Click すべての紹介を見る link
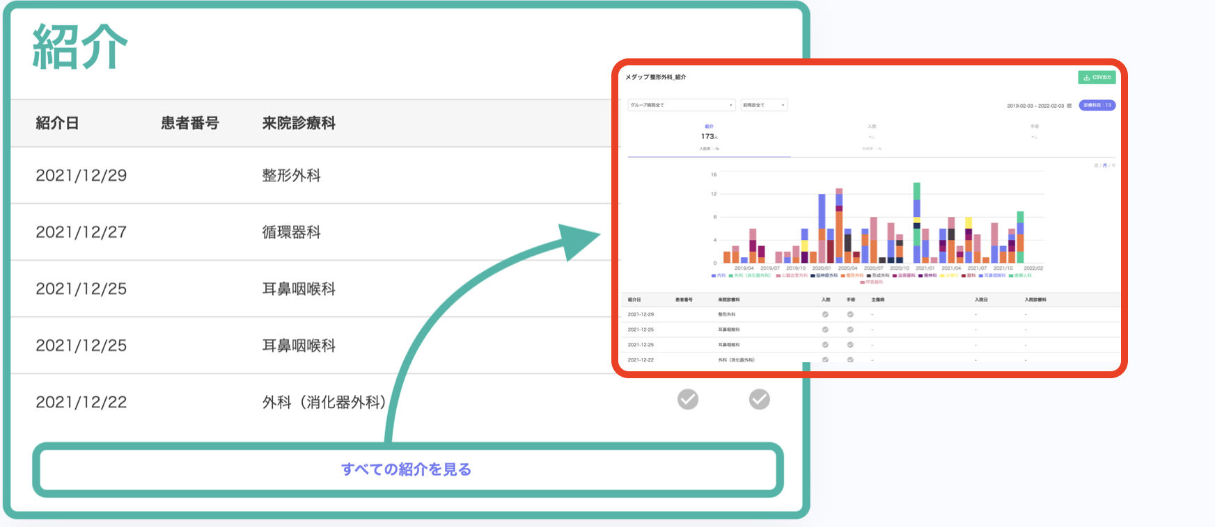This screenshot has width=1215, height=527. coord(407,469)
